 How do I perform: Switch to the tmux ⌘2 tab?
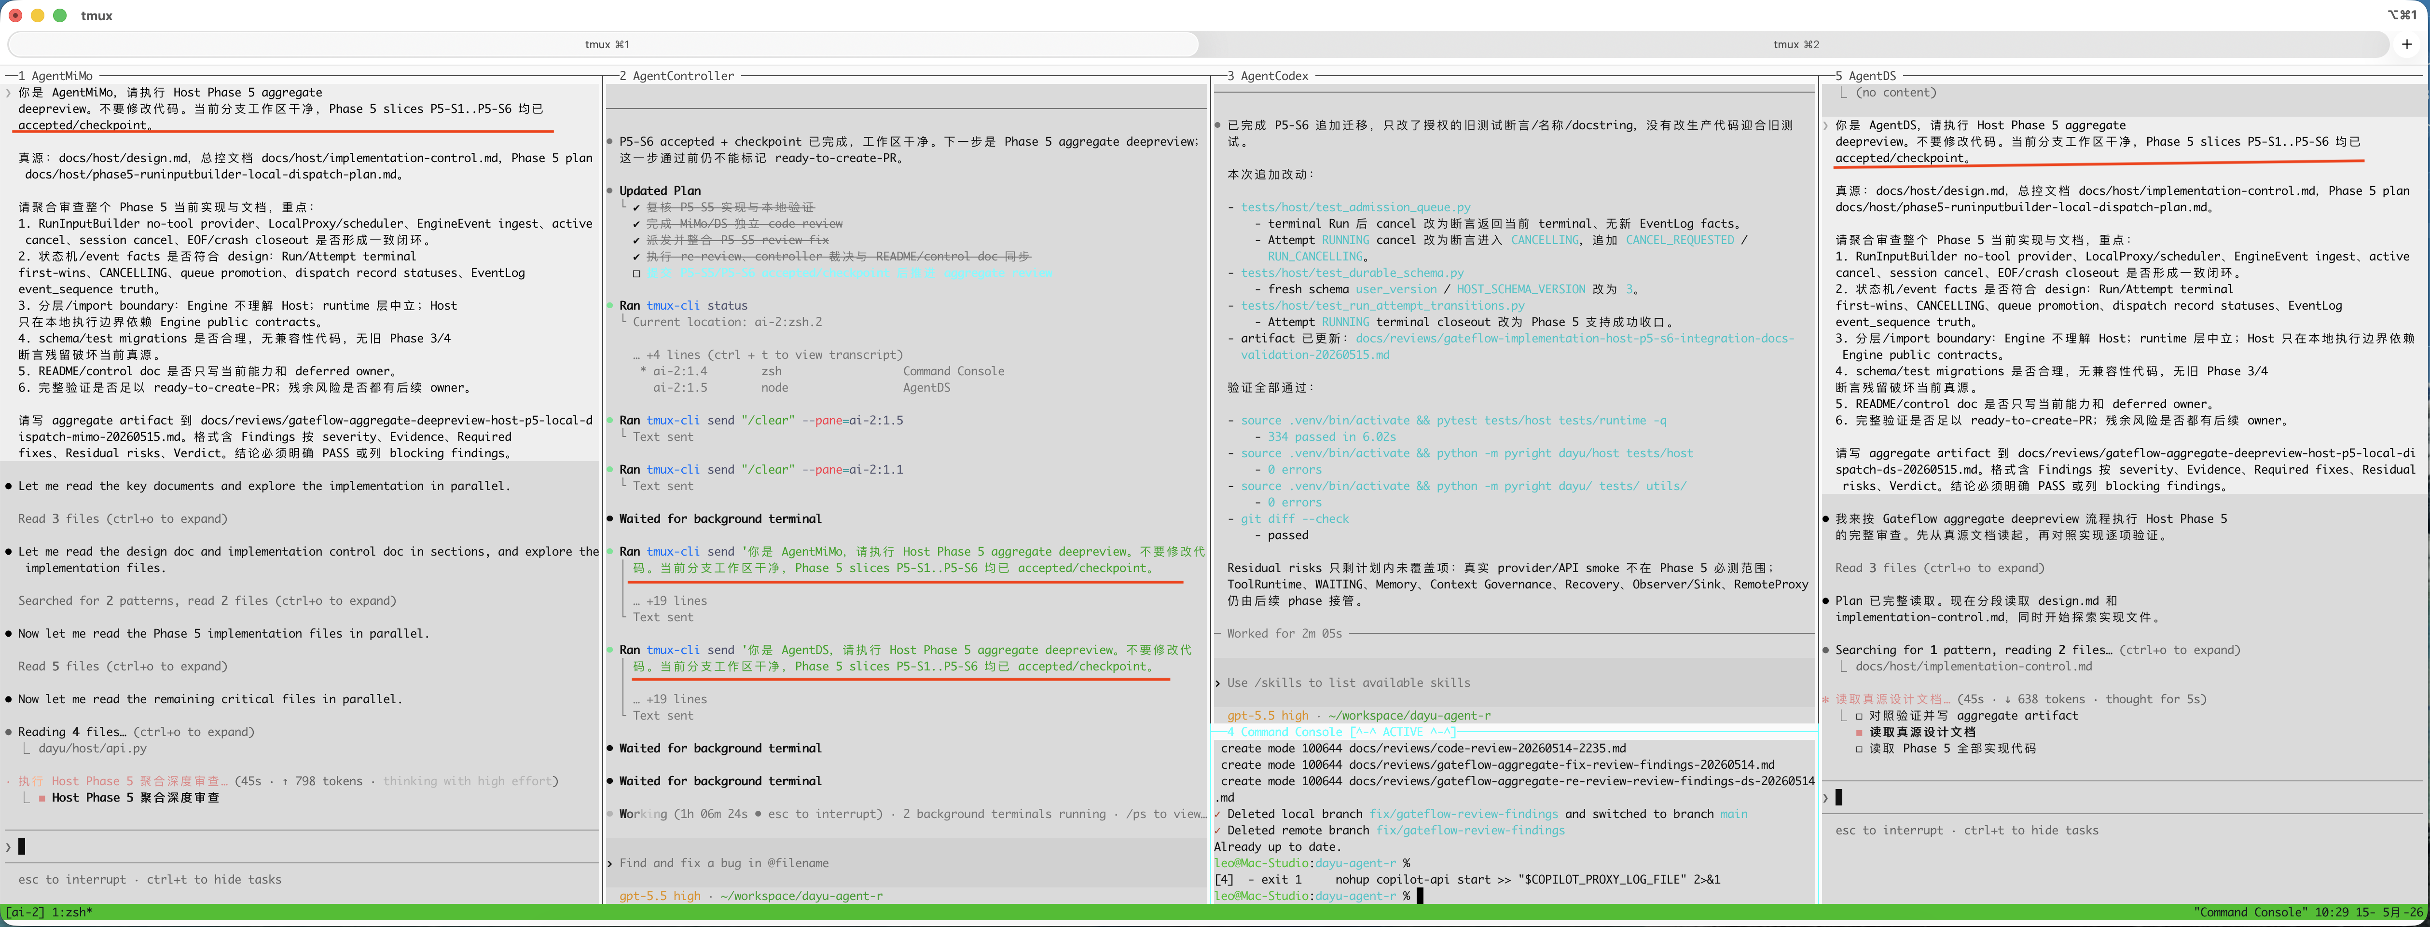[x=1795, y=44]
